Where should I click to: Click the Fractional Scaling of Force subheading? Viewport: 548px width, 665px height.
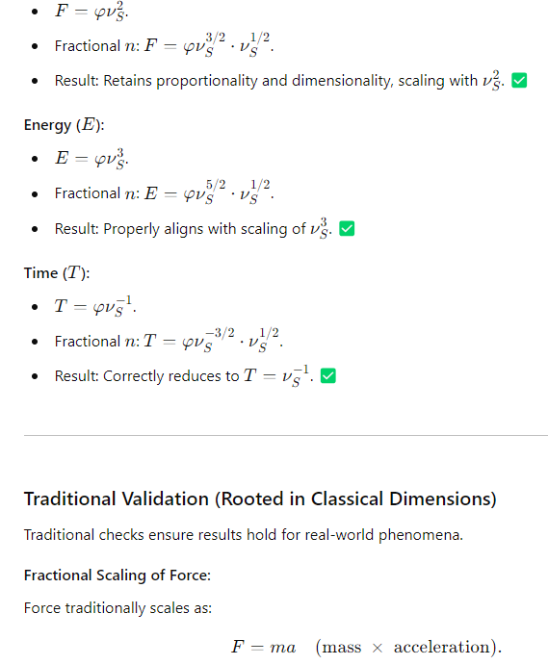click(x=117, y=575)
